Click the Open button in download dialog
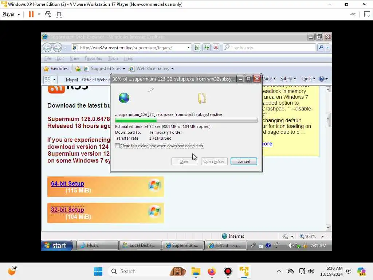Image resolution: width=373 pixels, height=280 pixels. click(x=184, y=162)
